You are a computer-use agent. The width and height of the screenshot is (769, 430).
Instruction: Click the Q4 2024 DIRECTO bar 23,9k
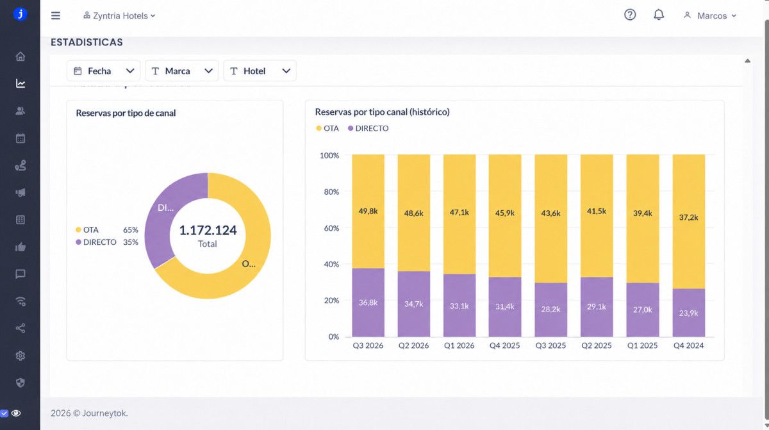[x=688, y=313]
